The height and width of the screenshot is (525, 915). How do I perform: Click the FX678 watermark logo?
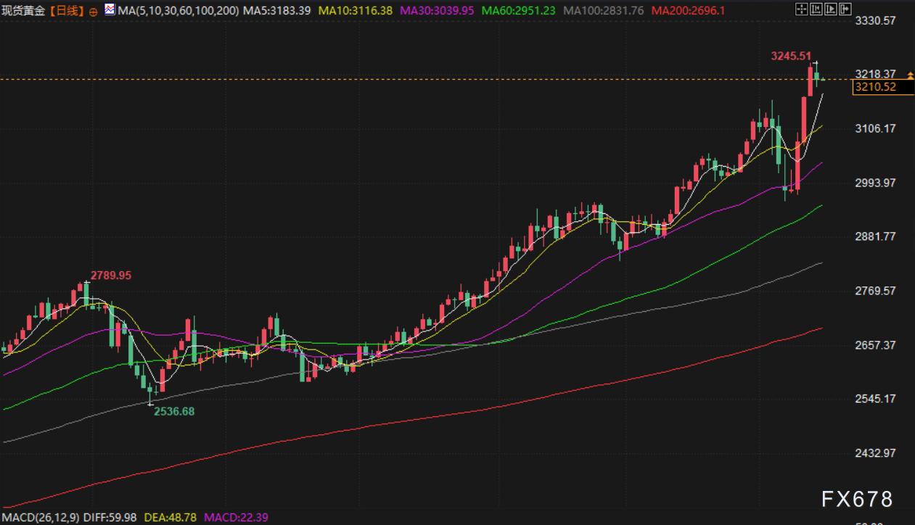(x=857, y=499)
